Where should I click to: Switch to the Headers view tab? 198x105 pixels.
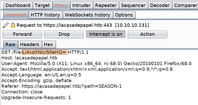[x=30, y=45]
